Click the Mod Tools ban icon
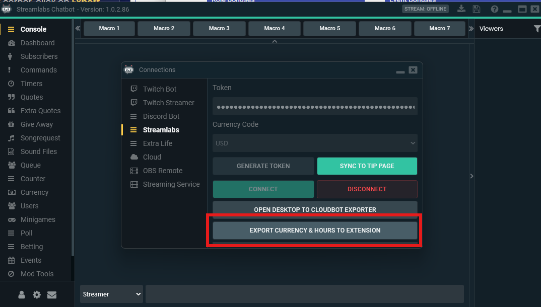The height and width of the screenshot is (307, 541). point(12,274)
